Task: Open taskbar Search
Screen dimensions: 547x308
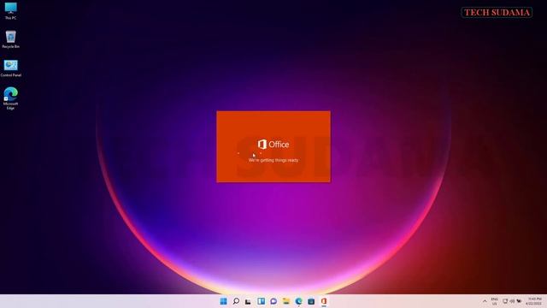Action: [x=236, y=301]
